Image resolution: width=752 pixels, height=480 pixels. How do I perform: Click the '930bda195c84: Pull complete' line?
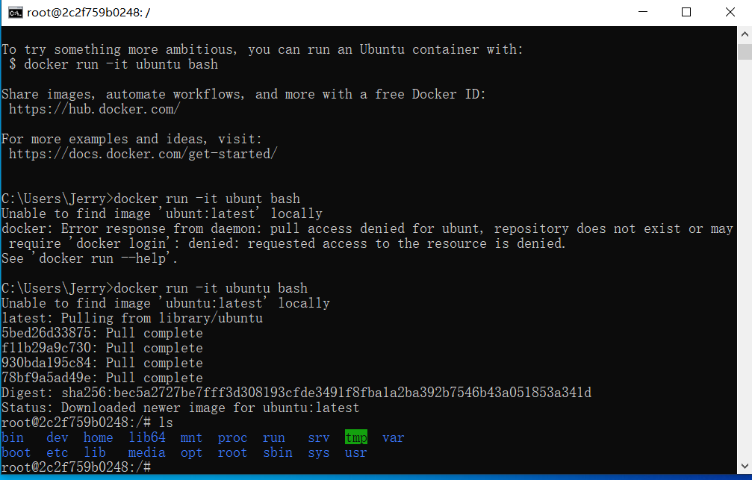click(102, 363)
